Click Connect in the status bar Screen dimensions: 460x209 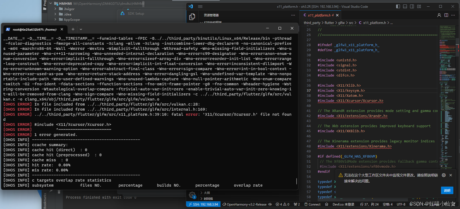[x=312, y=204]
